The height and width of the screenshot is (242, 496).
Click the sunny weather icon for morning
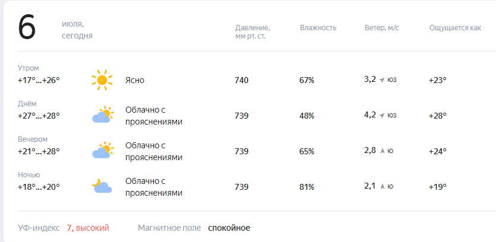[x=102, y=80]
